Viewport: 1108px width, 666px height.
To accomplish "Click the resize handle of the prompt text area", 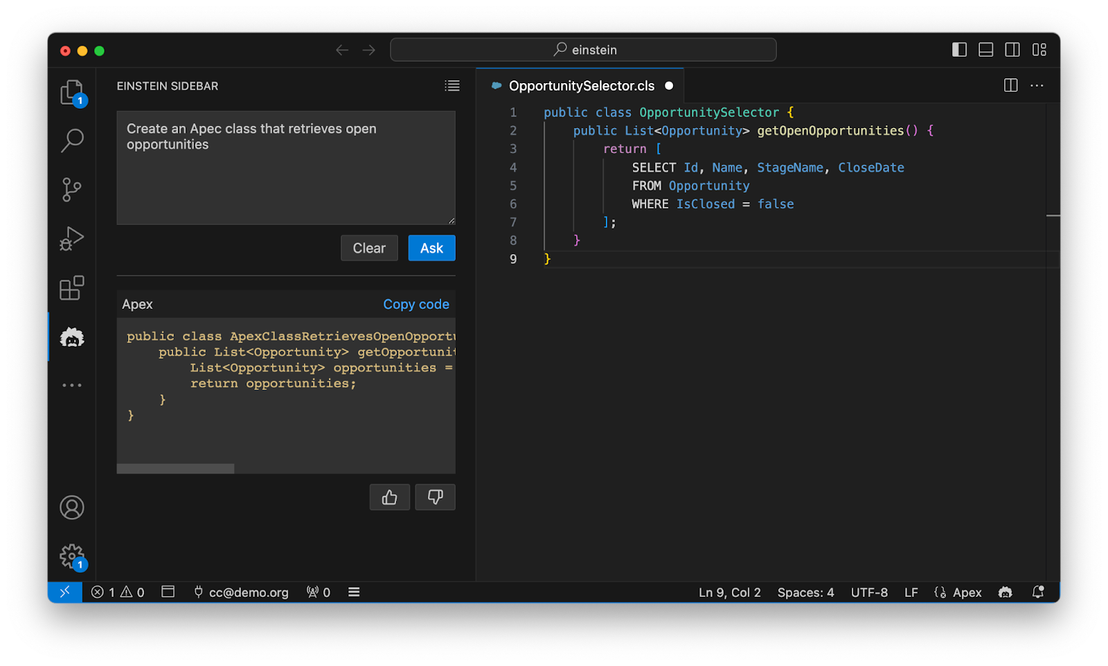I will [452, 221].
